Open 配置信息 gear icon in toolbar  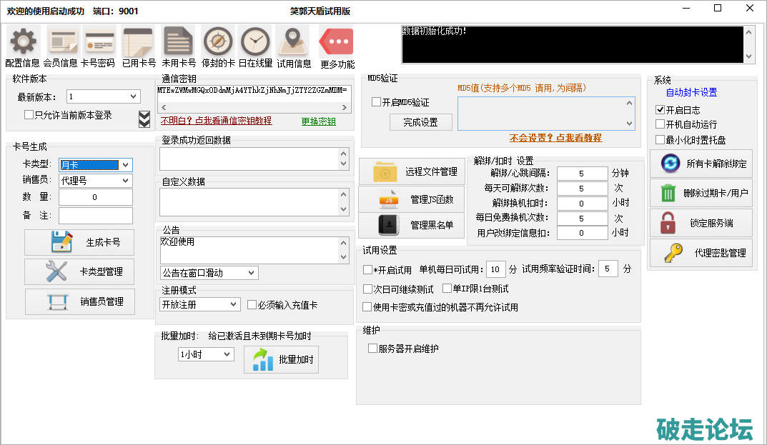[22, 42]
